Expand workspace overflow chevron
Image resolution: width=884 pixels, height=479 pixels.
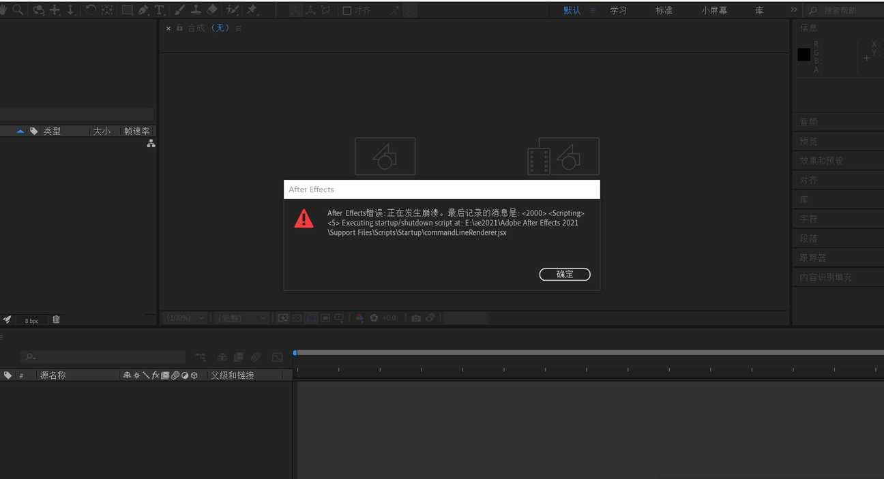(794, 10)
